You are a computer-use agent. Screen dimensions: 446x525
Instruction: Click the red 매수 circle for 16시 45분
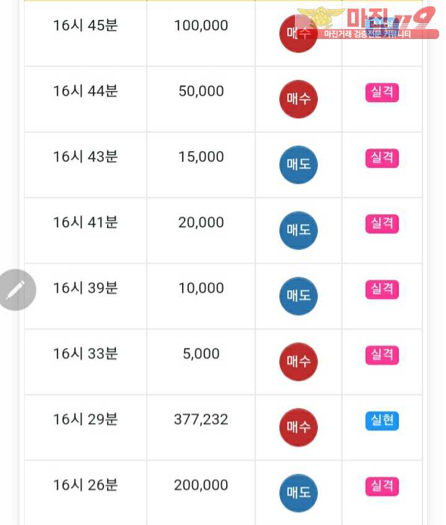298,33
